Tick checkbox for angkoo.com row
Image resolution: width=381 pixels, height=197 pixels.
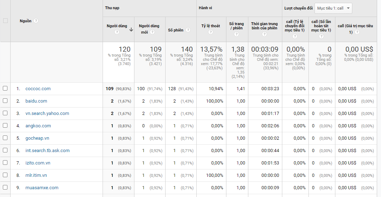5,126
